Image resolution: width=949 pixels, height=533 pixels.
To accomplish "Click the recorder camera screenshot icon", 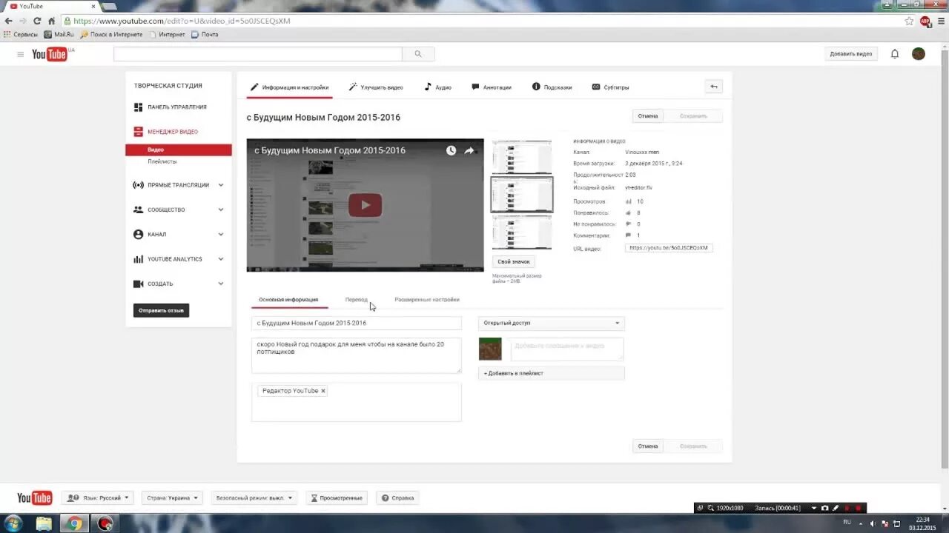I will [825, 508].
